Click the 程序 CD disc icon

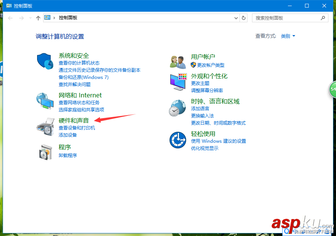pyautogui.click(x=45, y=153)
